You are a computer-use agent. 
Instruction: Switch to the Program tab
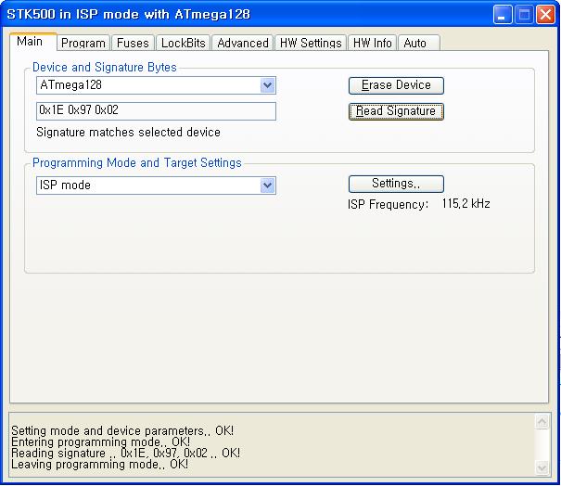click(83, 43)
